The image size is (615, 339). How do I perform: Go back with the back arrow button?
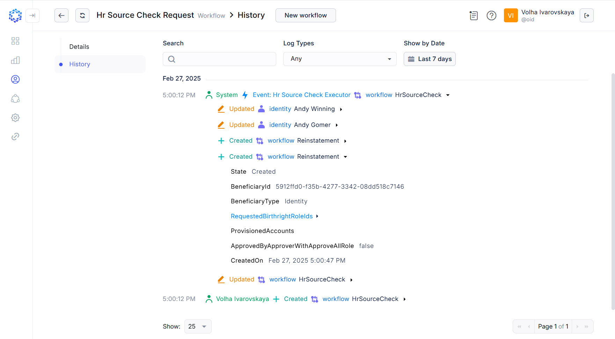click(61, 15)
